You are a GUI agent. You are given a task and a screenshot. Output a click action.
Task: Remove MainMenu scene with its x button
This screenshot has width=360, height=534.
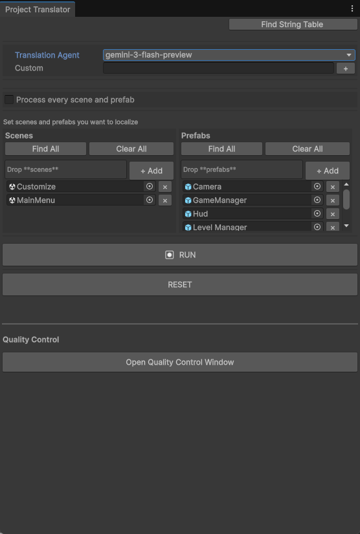(165, 200)
